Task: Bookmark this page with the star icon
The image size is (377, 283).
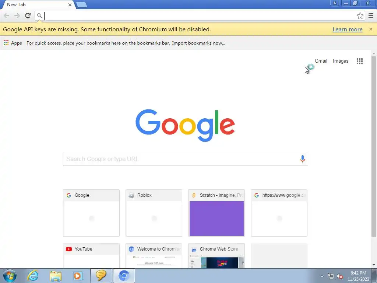Action: click(360, 15)
